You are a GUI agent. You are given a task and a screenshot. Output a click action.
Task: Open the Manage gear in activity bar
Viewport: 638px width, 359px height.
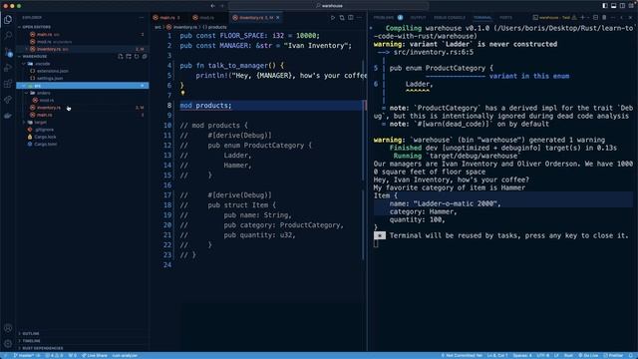pyautogui.click(x=8, y=344)
